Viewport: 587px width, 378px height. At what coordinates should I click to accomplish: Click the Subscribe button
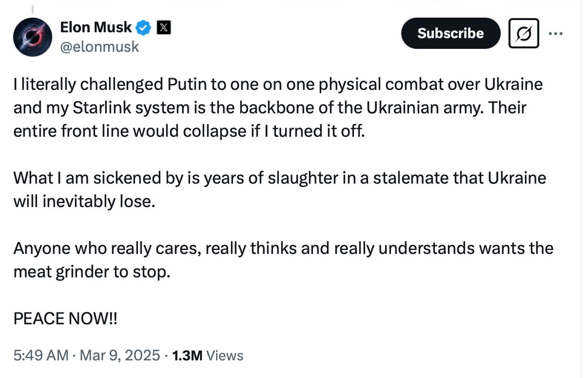click(451, 34)
